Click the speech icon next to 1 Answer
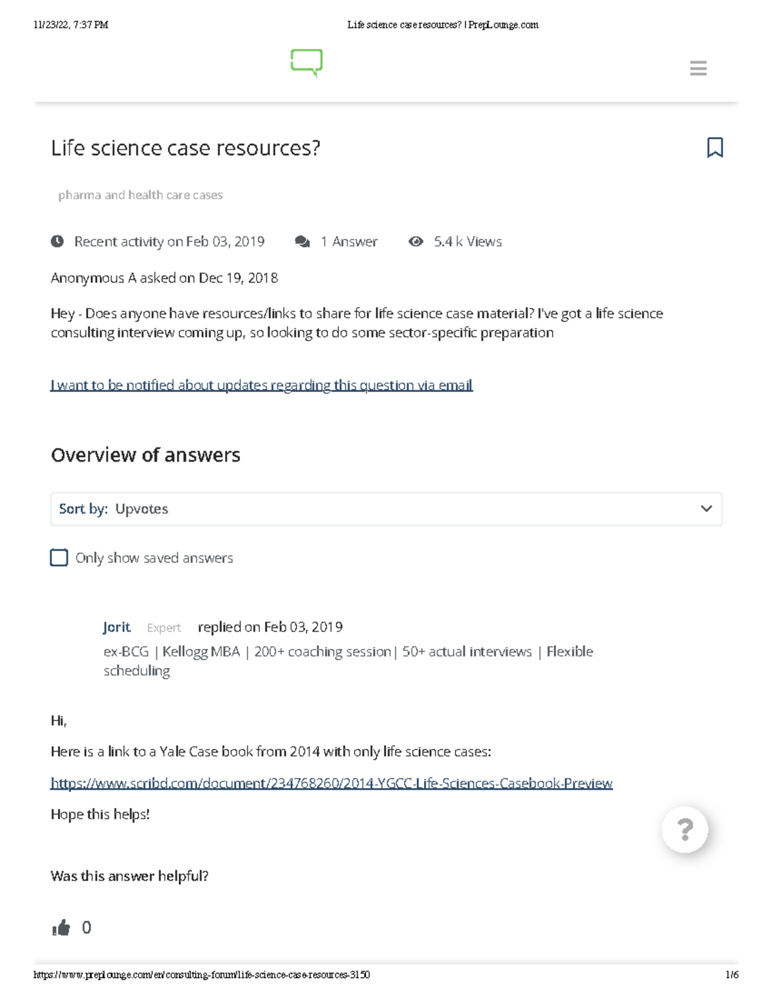 (x=302, y=240)
